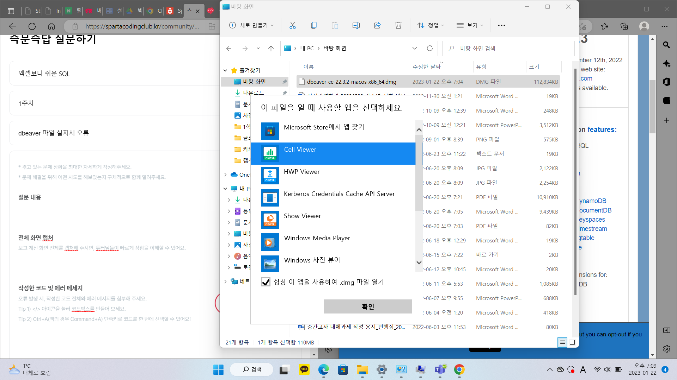Click browser home button in Edge window
677x380 pixels.
51,26
